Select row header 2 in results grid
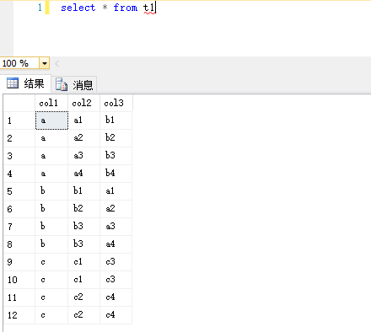 point(19,138)
